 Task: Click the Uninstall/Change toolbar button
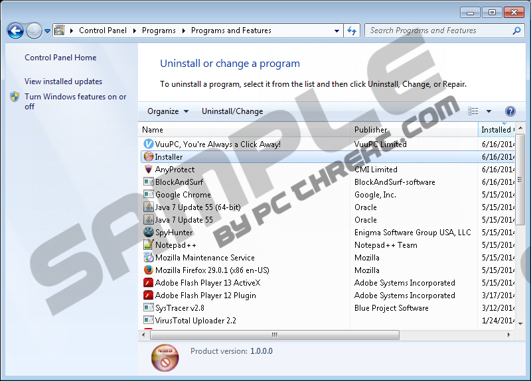tap(232, 111)
